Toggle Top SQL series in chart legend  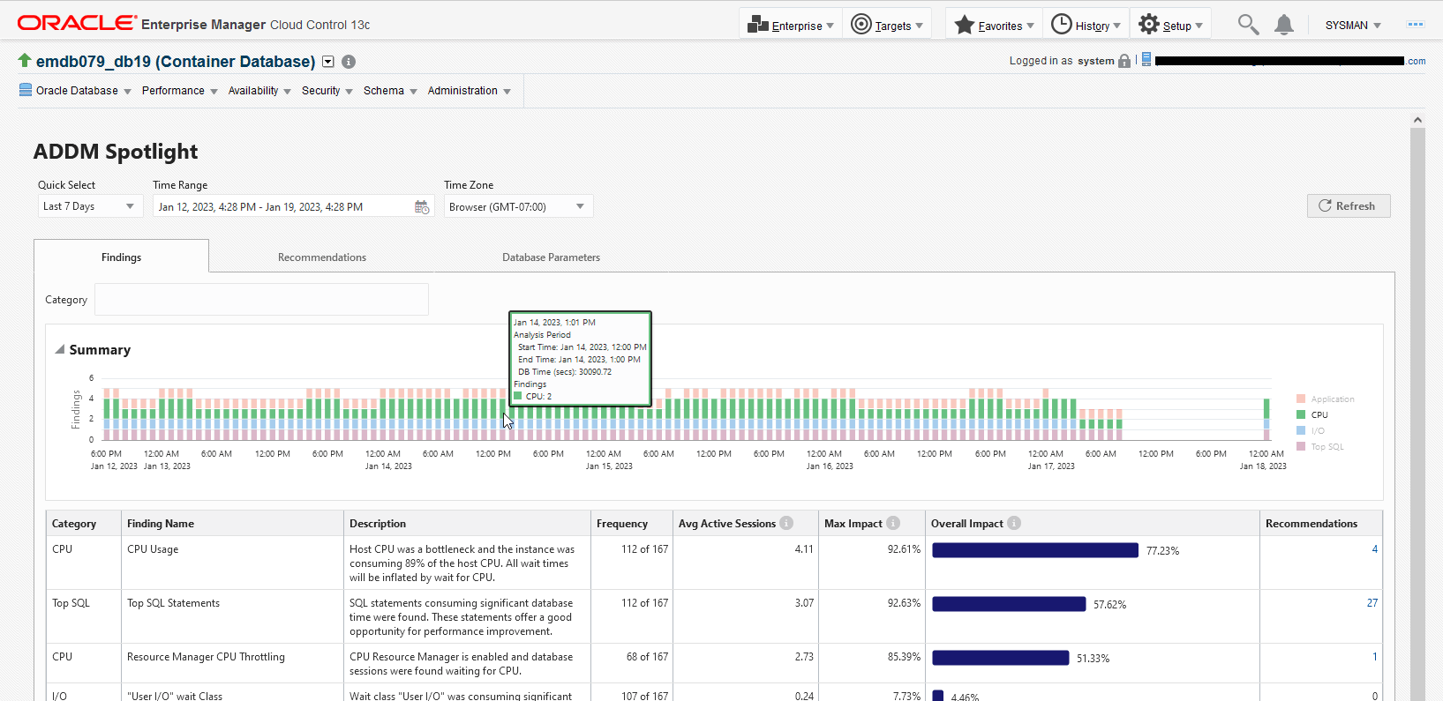point(1327,447)
